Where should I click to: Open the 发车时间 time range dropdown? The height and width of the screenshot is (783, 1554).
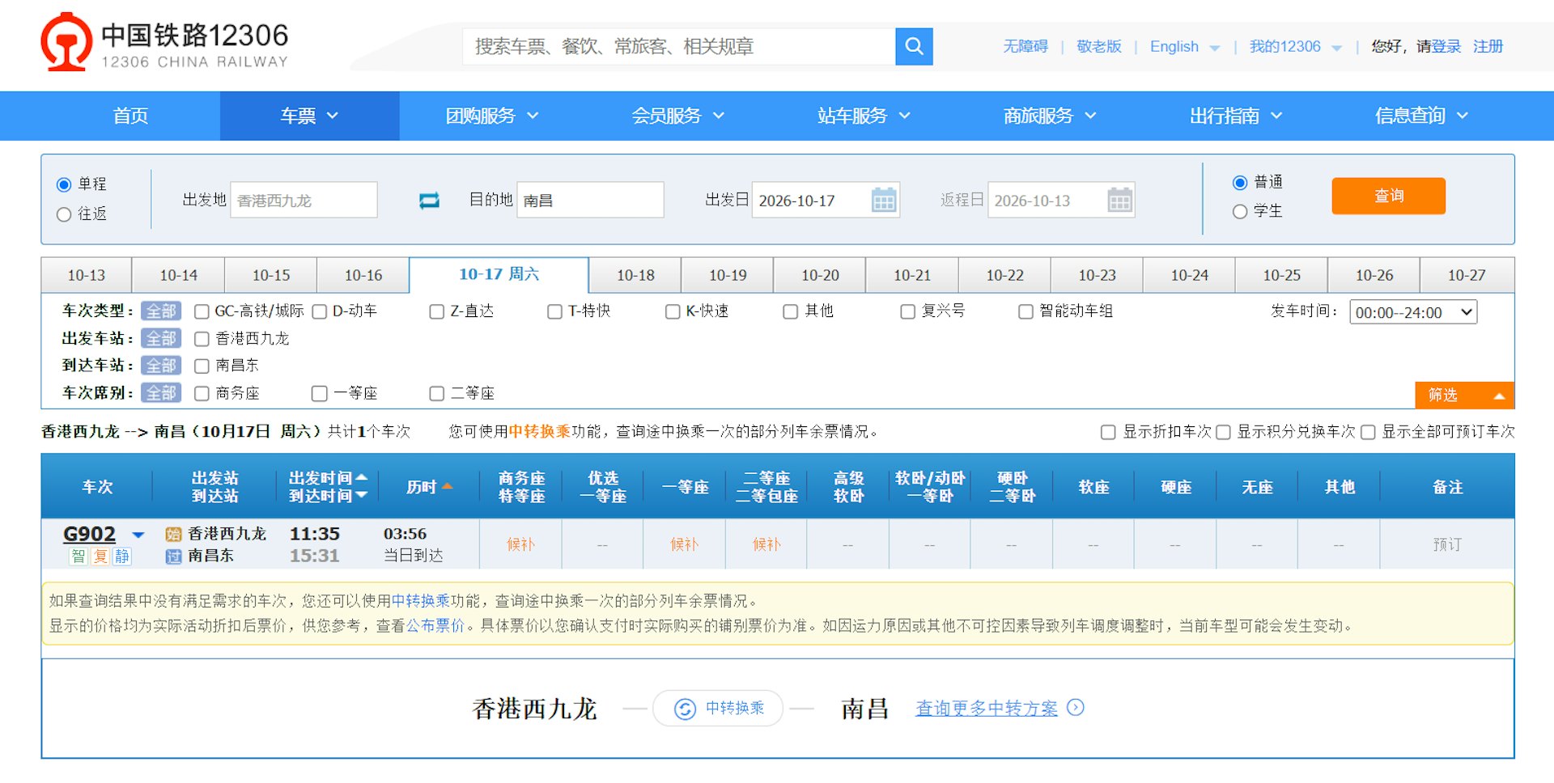pyautogui.click(x=1413, y=312)
